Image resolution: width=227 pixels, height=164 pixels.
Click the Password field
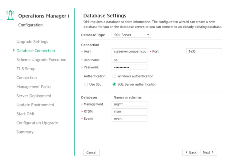click(x=130, y=67)
